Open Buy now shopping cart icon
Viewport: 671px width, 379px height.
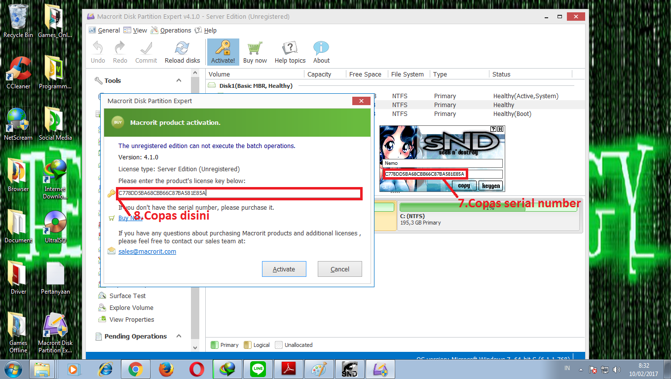tap(255, 48)
